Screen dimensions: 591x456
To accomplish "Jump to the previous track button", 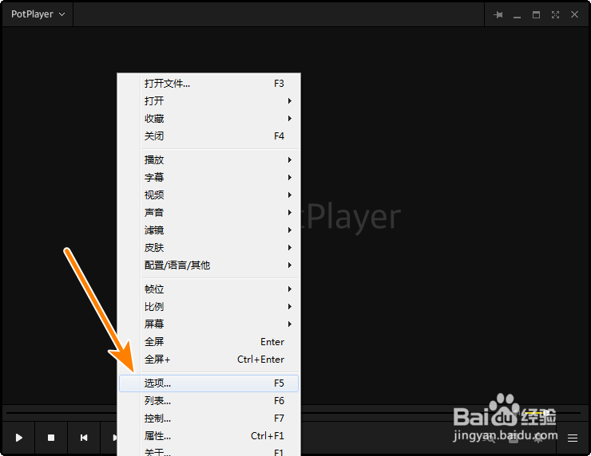I will [84, 438].
